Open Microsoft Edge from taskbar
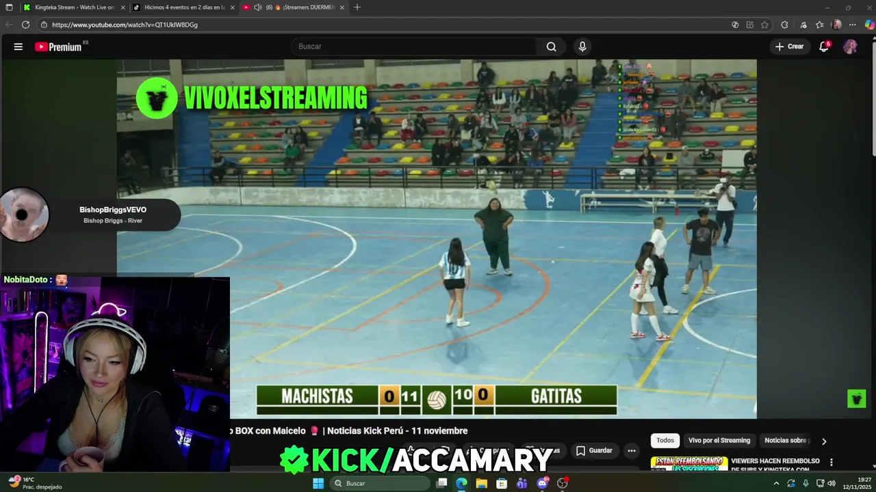Image resolution: width=876 pixels, height=492 pixels. click(x=462, y=483)
